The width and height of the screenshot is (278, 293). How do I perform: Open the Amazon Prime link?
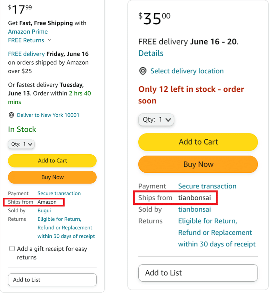[x=28, y=32]
